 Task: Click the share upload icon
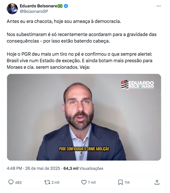[x=157, y=182]
